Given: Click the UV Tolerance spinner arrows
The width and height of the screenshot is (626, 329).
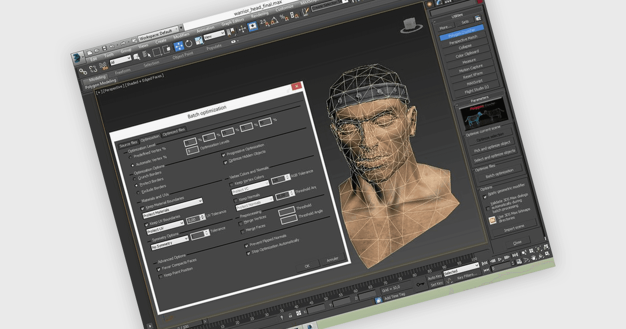Looking at the screenshot, I should [x=202, y=217].
